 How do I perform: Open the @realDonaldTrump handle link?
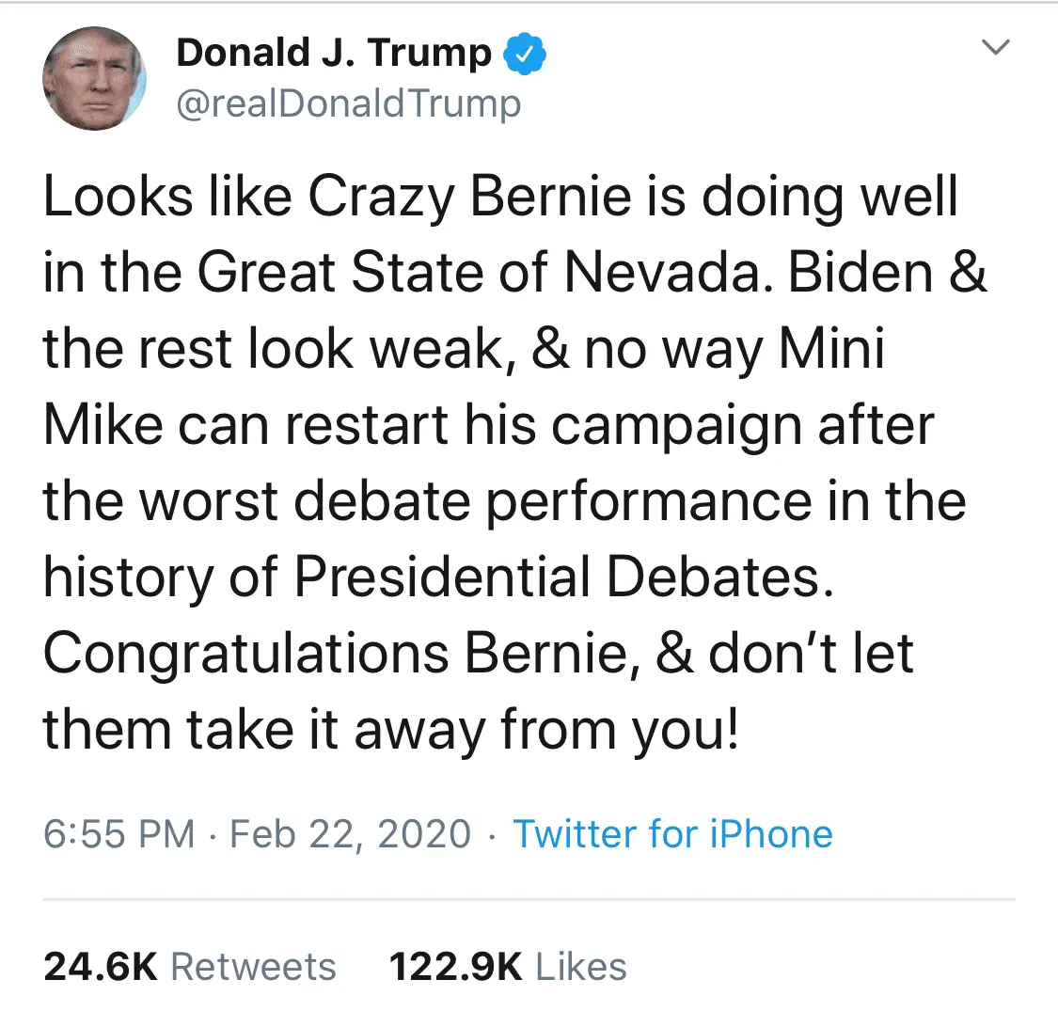click(x=348, y=103)
